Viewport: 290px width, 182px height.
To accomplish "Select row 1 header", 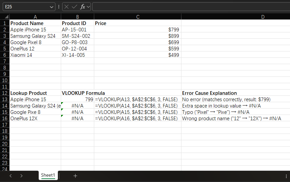I will pos(5,23).
